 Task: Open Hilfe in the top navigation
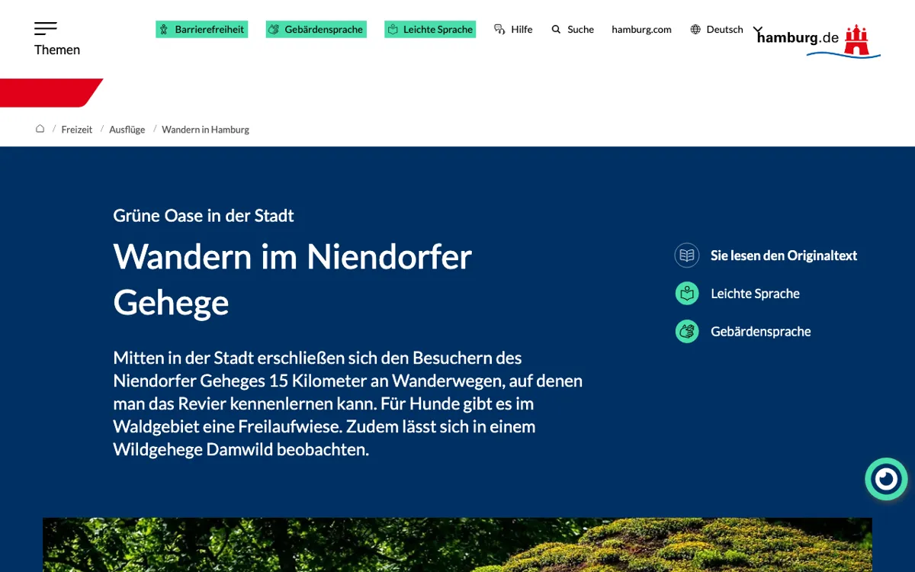pos(522,30)
